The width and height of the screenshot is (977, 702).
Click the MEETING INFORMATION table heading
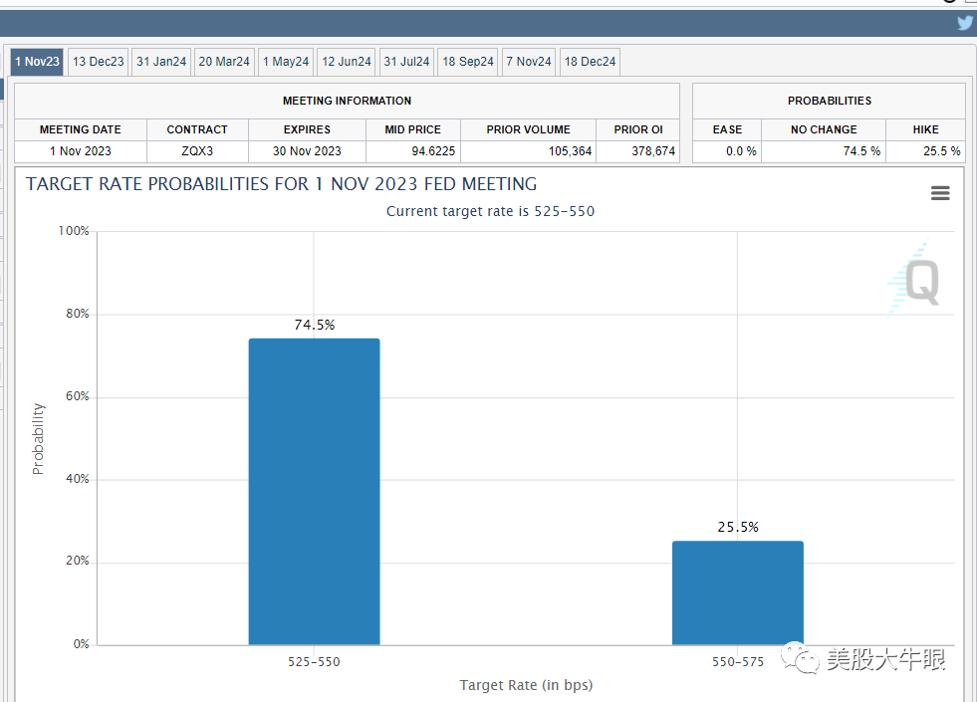[347, 101]
